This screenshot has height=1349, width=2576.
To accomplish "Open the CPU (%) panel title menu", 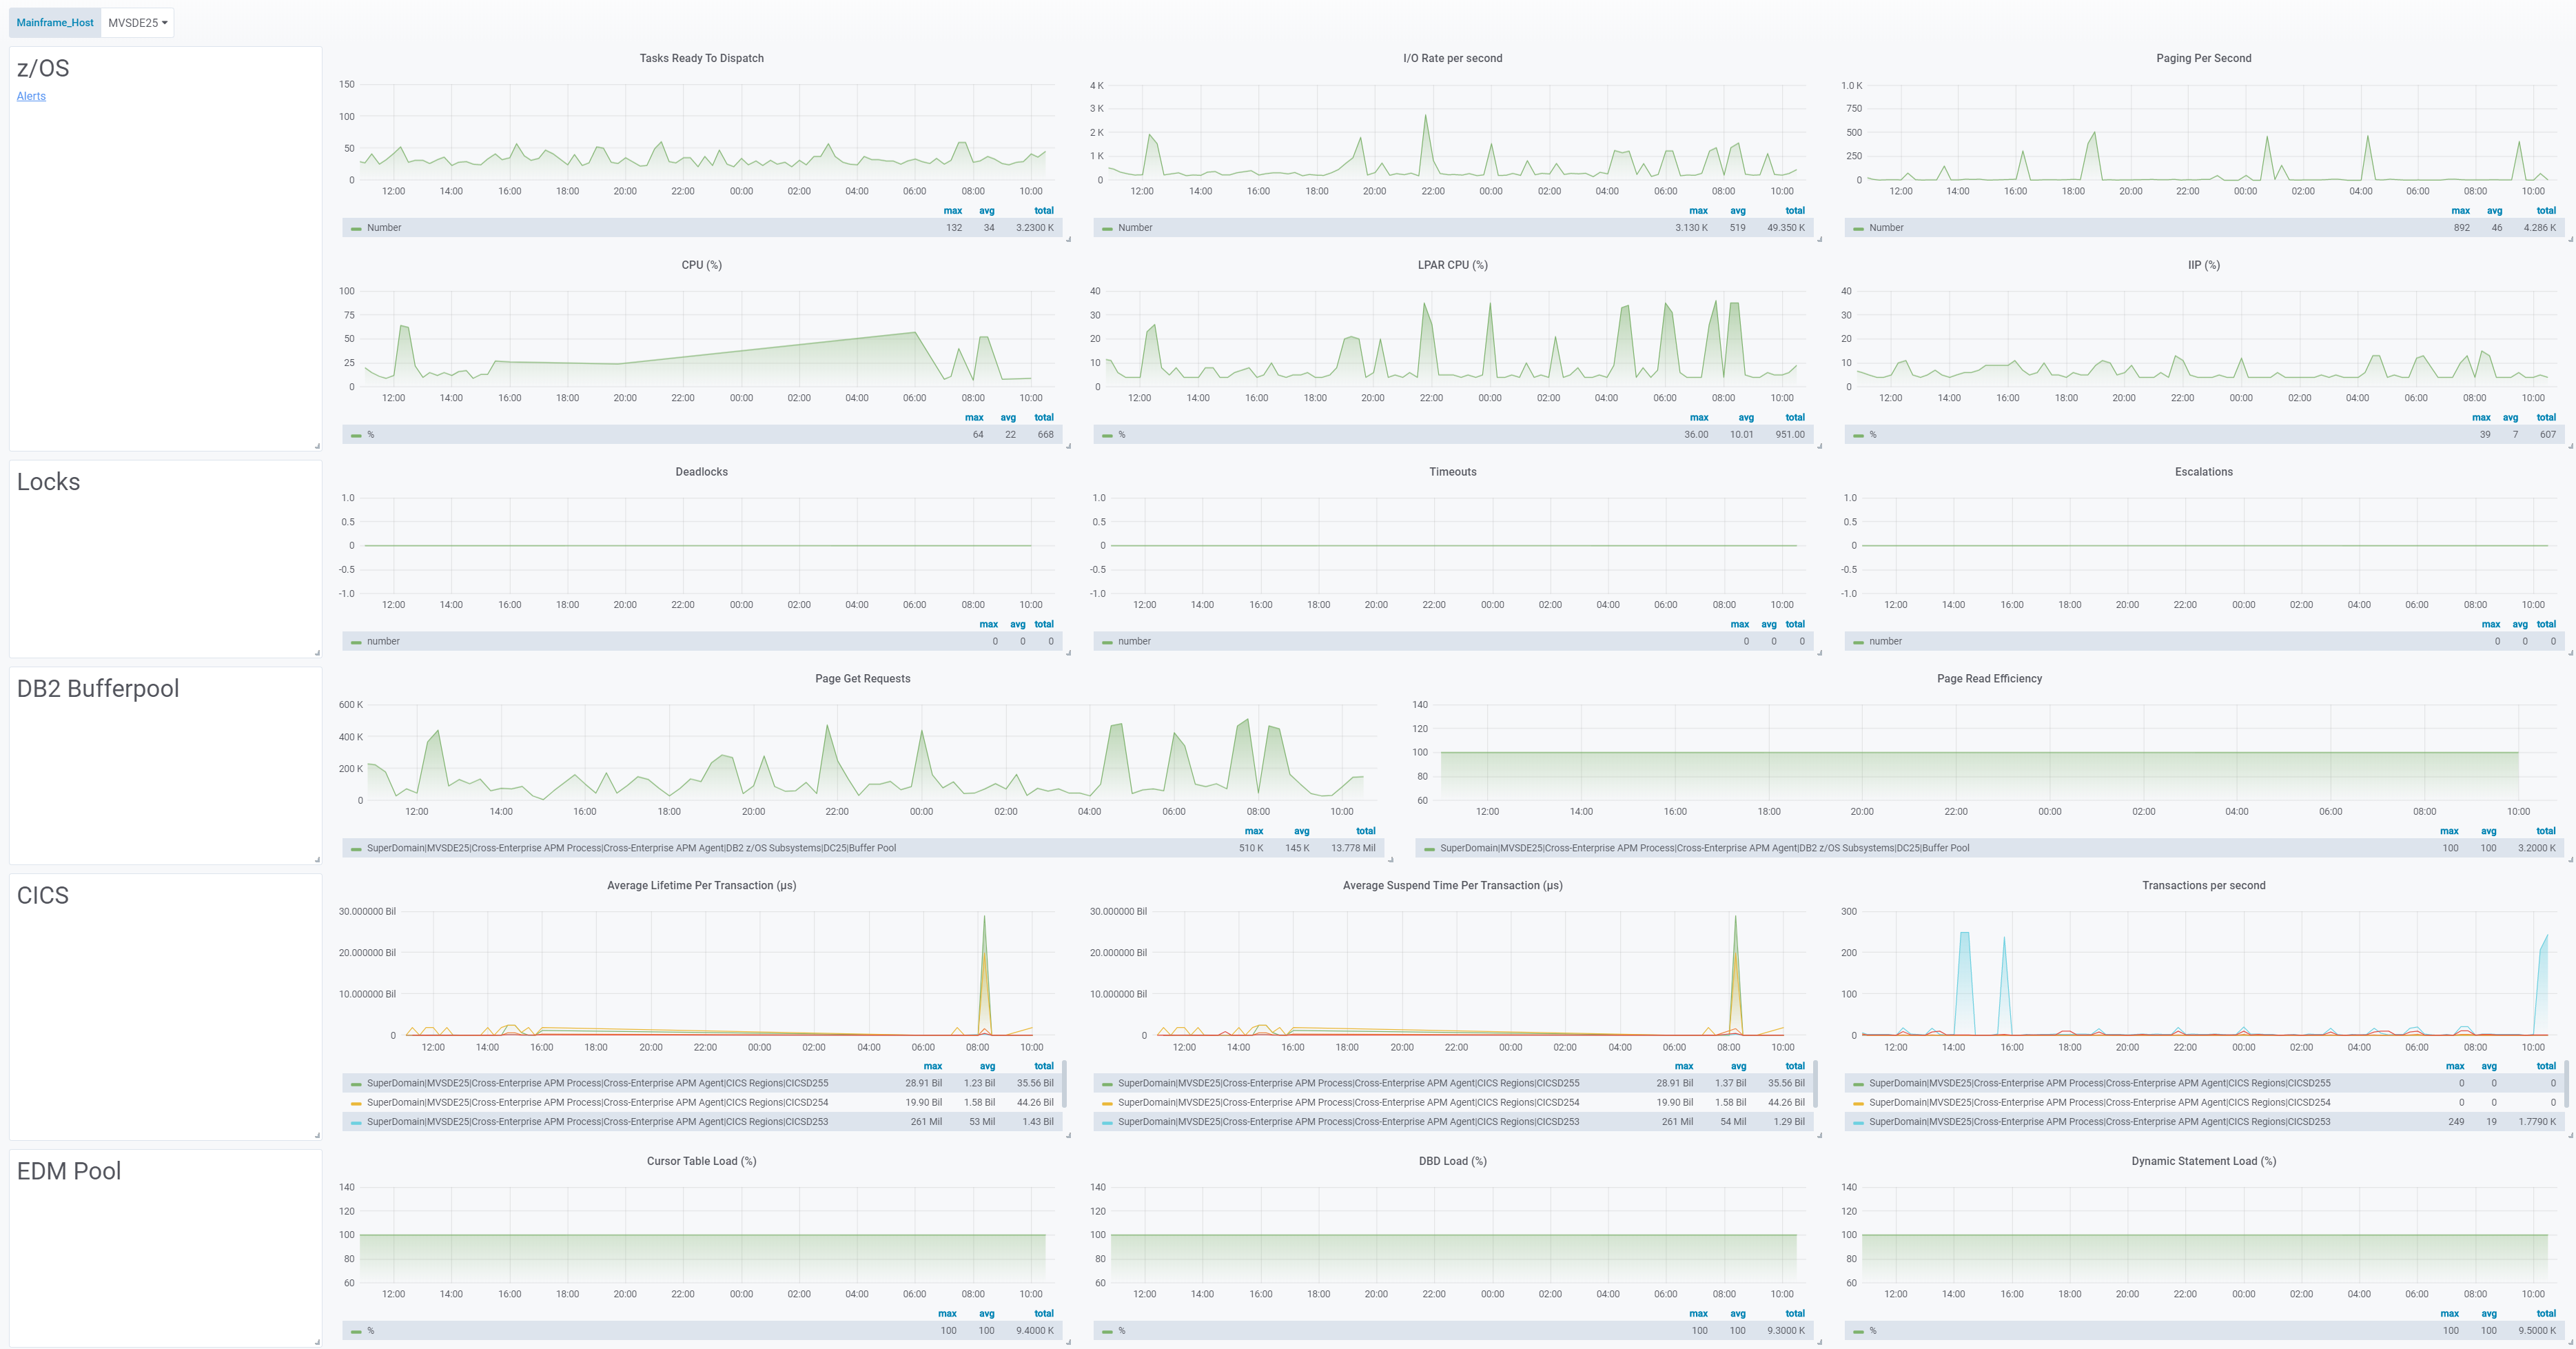I will point(701,265).
